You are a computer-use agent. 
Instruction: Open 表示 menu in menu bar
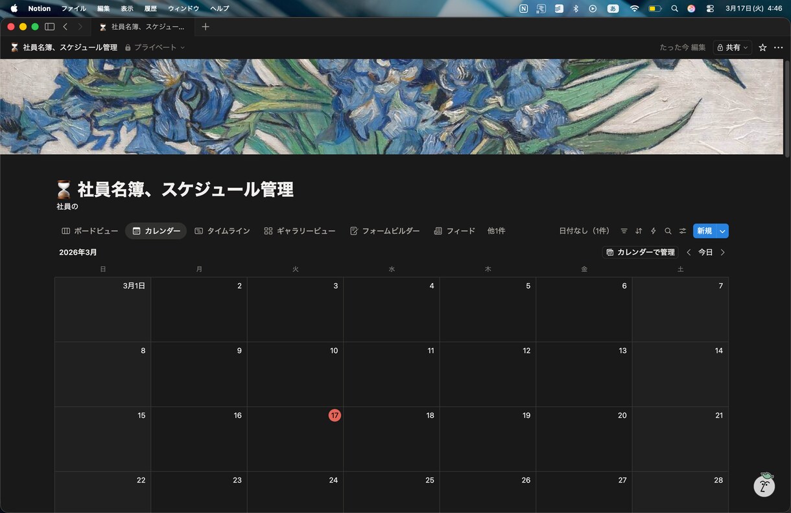click(126, 8)
